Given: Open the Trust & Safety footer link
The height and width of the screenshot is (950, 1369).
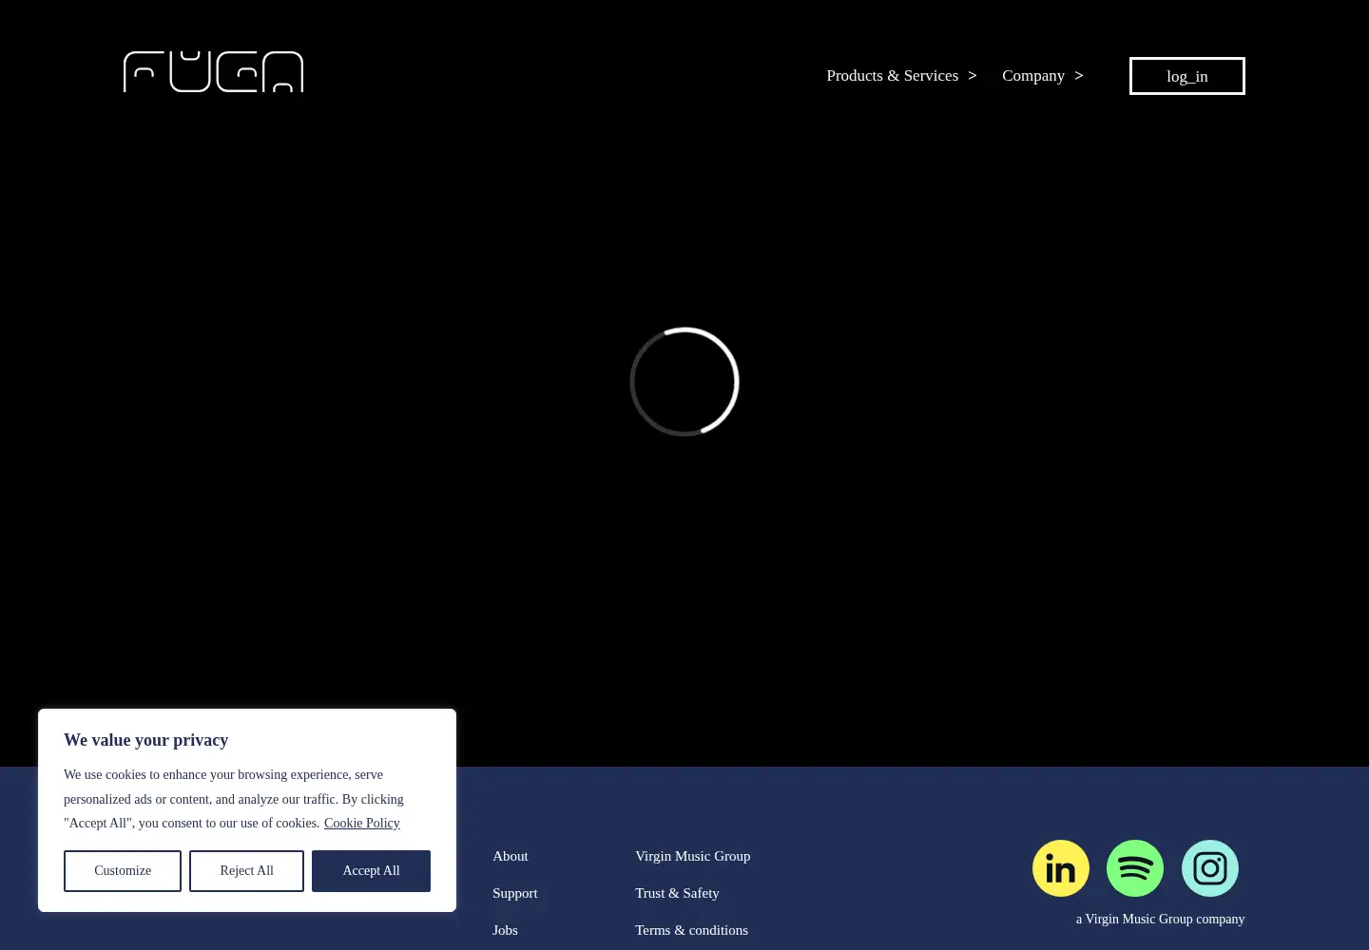Looking at the screenshot, I should click(x=677, y=893).
